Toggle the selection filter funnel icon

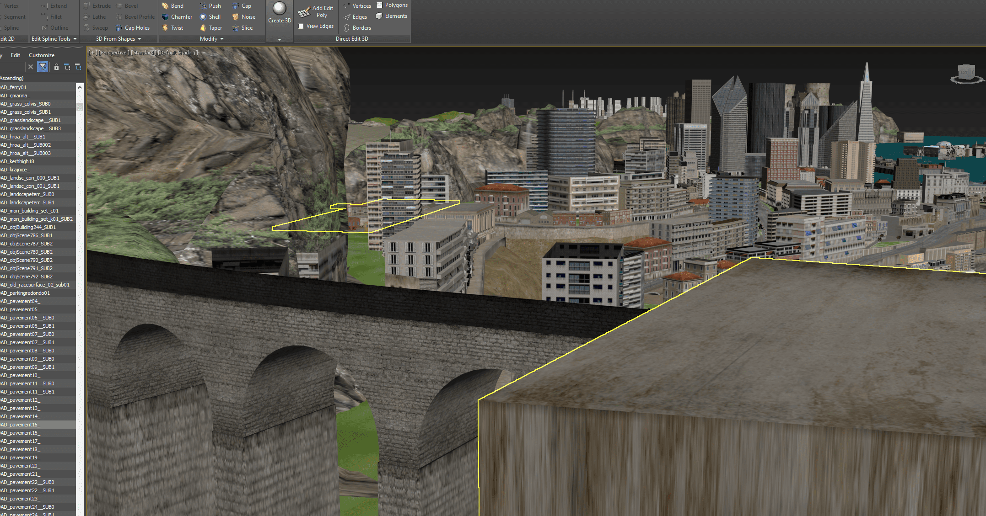pyautogui.click(x=43, y=67)
